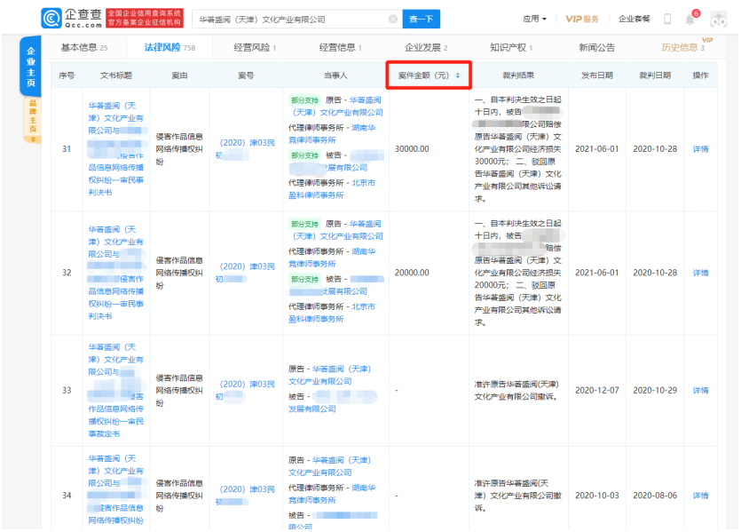Switch to 企业发展 tab
741x532 pixels.
pos(426,47)
